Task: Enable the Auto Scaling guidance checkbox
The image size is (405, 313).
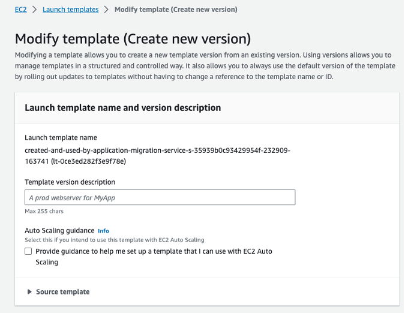Action: tap(28, 251)
